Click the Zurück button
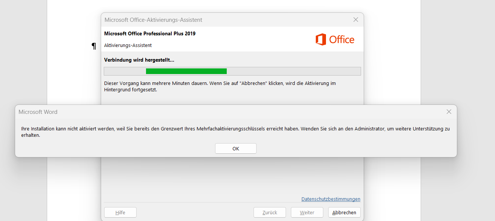The height and width of the screenshot is (221, 495). pyautogui.click(x=270, y=212)
